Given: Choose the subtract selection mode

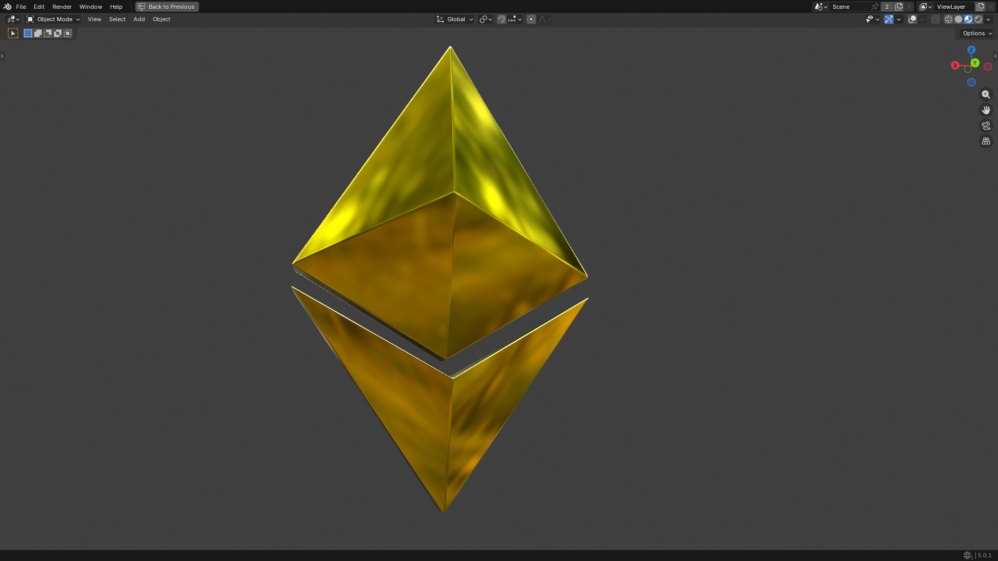Looking at the screenshot, I should [48, 33].
